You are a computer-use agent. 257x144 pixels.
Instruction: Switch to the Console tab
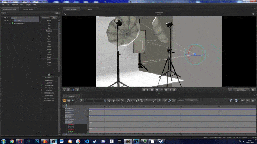89,9
